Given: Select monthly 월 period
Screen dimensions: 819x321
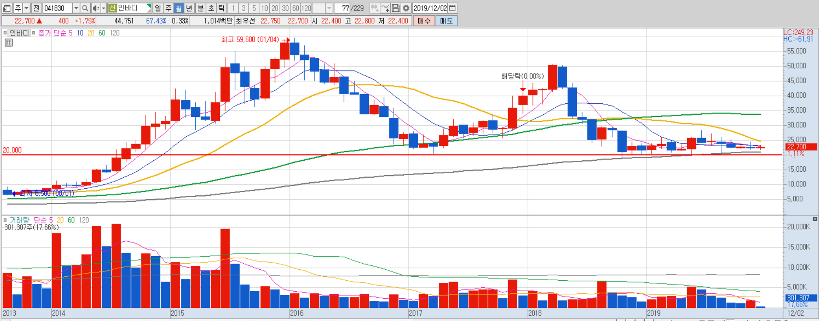Looking at the screenshot, I should click(179, 8).
